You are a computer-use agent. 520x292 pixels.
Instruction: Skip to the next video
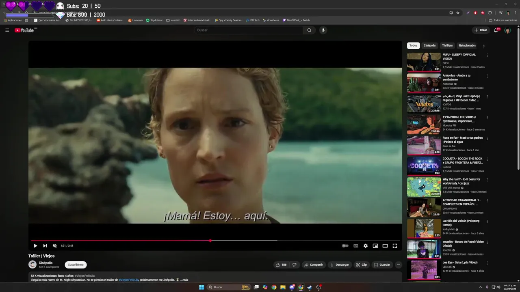tap(45, 246)
